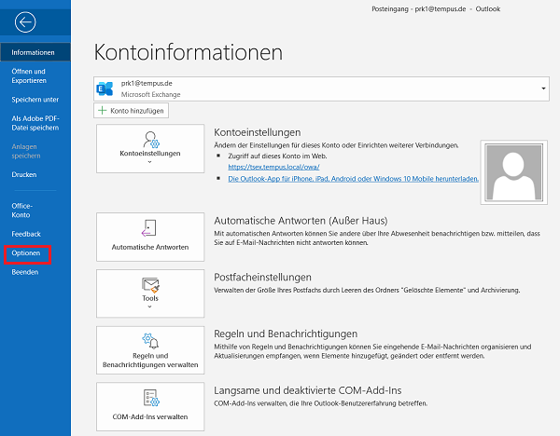
Task: Open Regeln und Benachrichtigungen verwalten
Action: 150,350
